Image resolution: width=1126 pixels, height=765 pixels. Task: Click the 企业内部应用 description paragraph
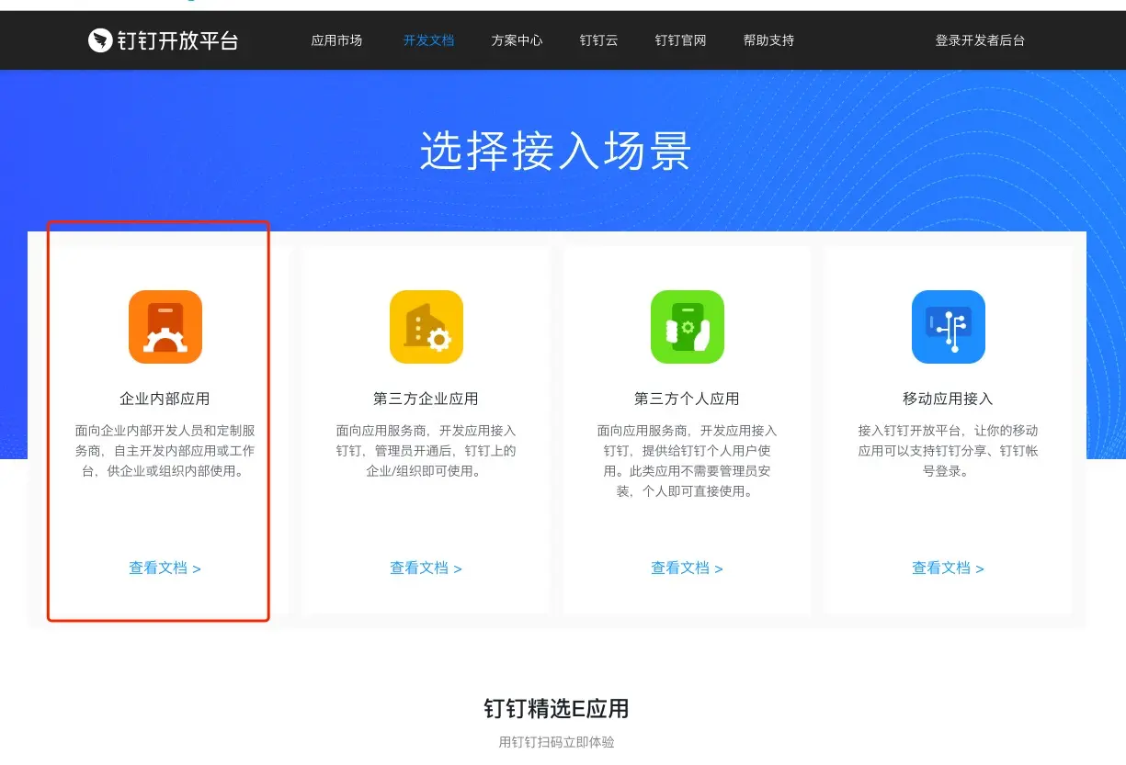(x=165, y=451)
